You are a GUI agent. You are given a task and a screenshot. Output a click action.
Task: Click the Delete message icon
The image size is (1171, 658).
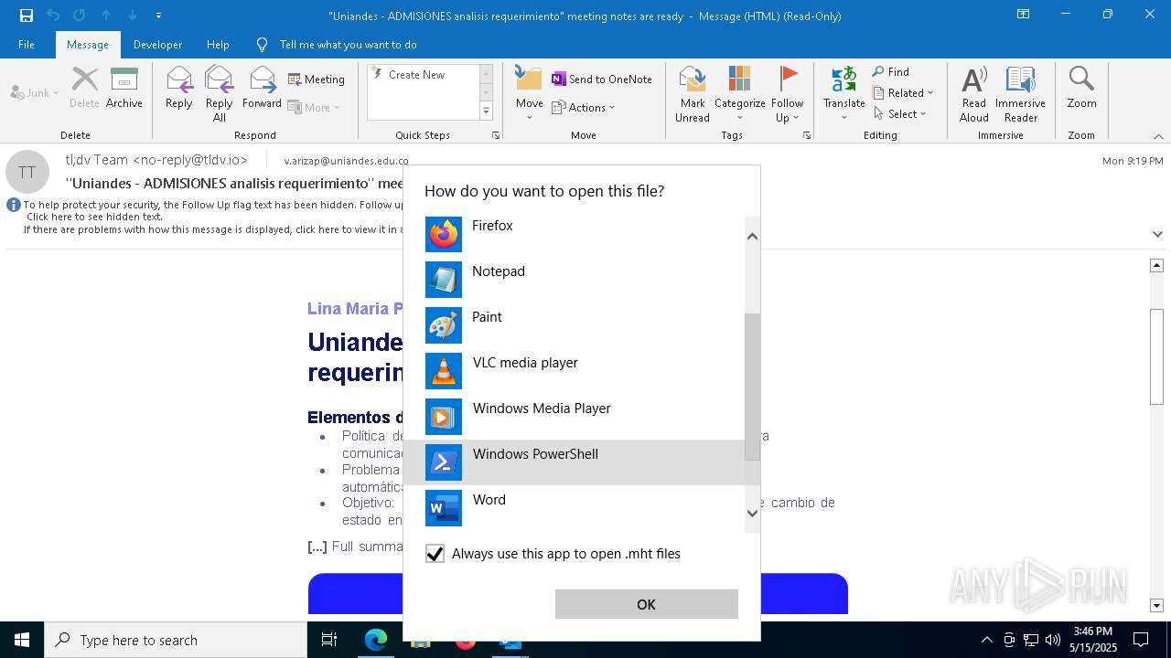[x=84, y=88]
